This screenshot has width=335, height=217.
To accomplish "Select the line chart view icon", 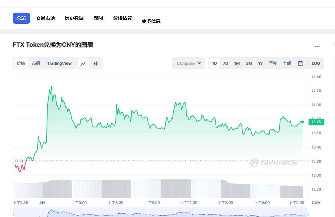I will click(x=83, y=63).
